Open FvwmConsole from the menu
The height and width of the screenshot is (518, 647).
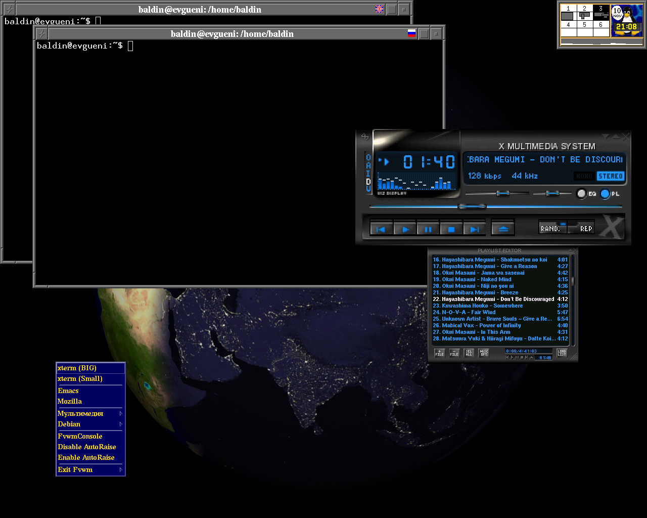click(90, 436)
